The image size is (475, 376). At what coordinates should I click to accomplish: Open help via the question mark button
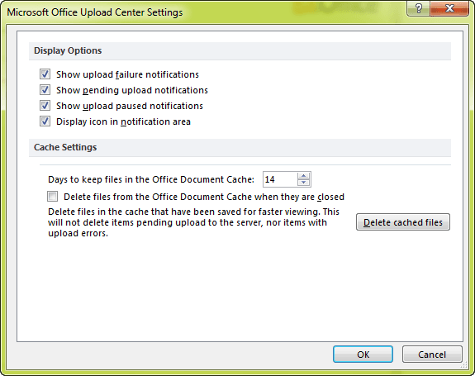point(418,8)
